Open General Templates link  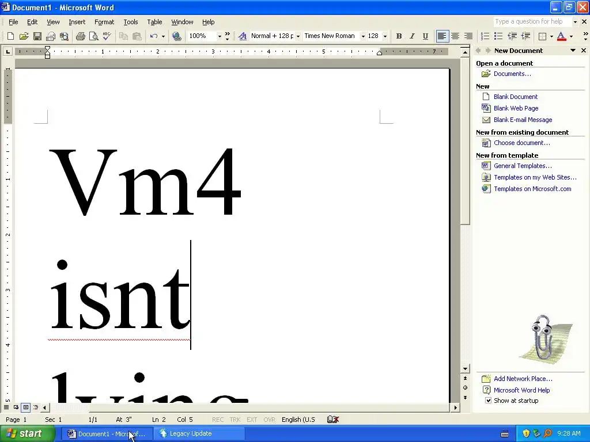pos(523,166)
